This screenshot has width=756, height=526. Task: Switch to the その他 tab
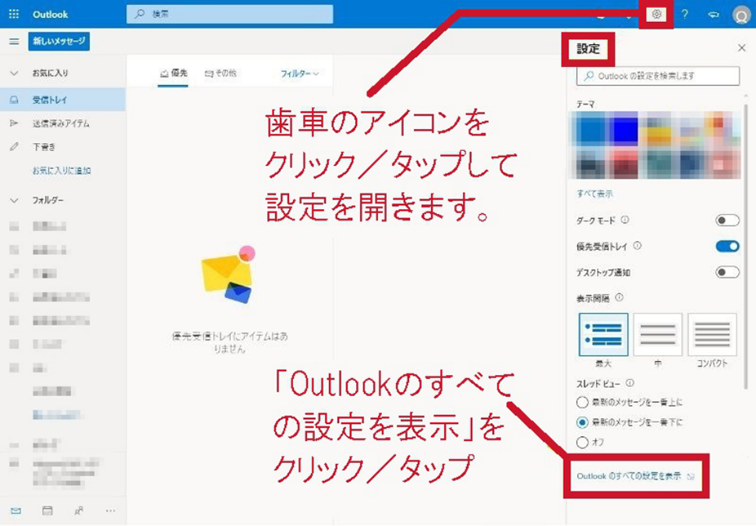220,73
